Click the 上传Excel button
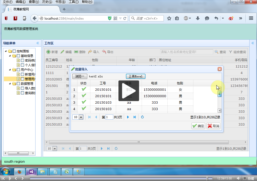 (x=135, y=76)
